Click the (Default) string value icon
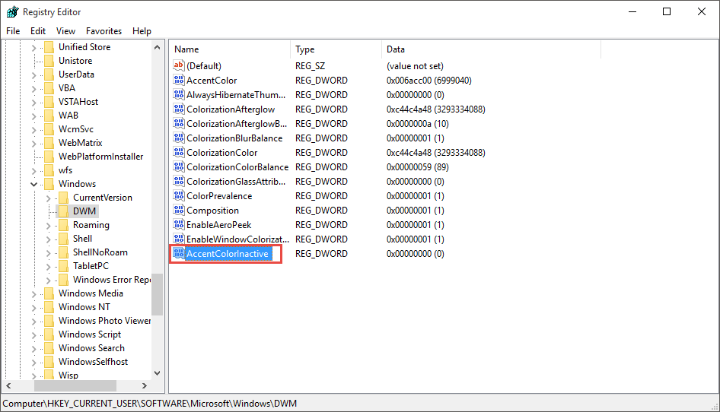This screenshot has width=720, height=412. coord(179,65)
